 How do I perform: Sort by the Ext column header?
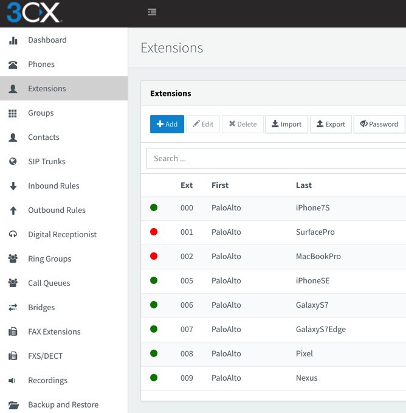pos(187,185)
